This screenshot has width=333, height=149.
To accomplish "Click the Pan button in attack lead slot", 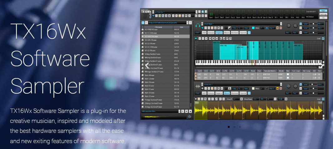I will click(x=295, y=33).
